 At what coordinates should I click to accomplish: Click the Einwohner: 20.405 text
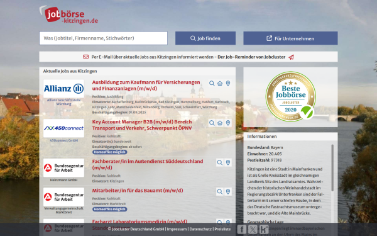click(265, 154)
